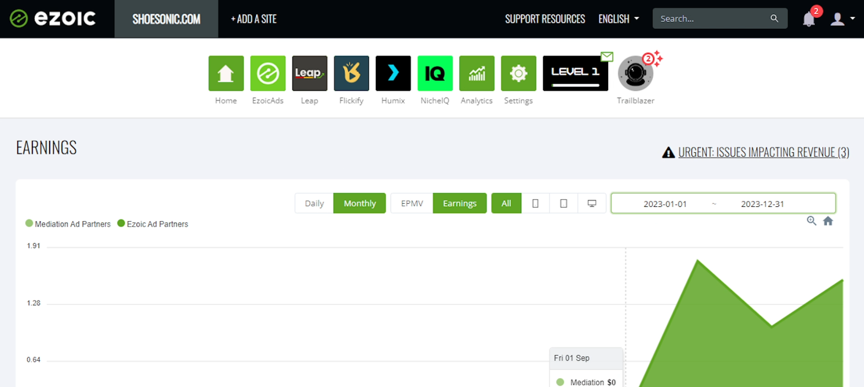Filter by tablet device icon
Screen dimensions: 864x387
point(564,203)
